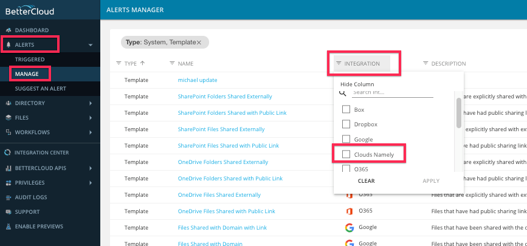
Task: Click the integration search input field
Action: tap(392, 92)
